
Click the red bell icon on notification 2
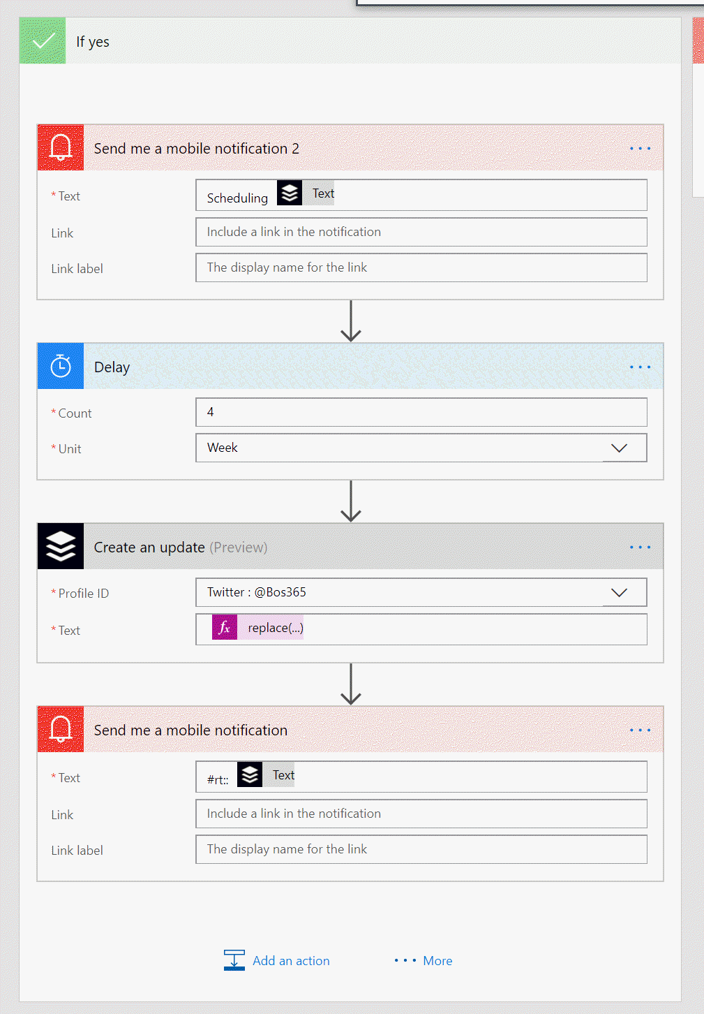tap(61, 148)
